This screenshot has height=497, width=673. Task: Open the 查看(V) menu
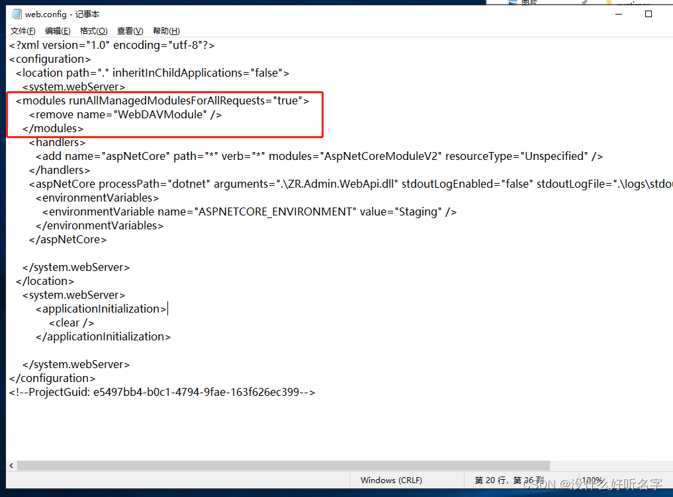coord(129,30)
